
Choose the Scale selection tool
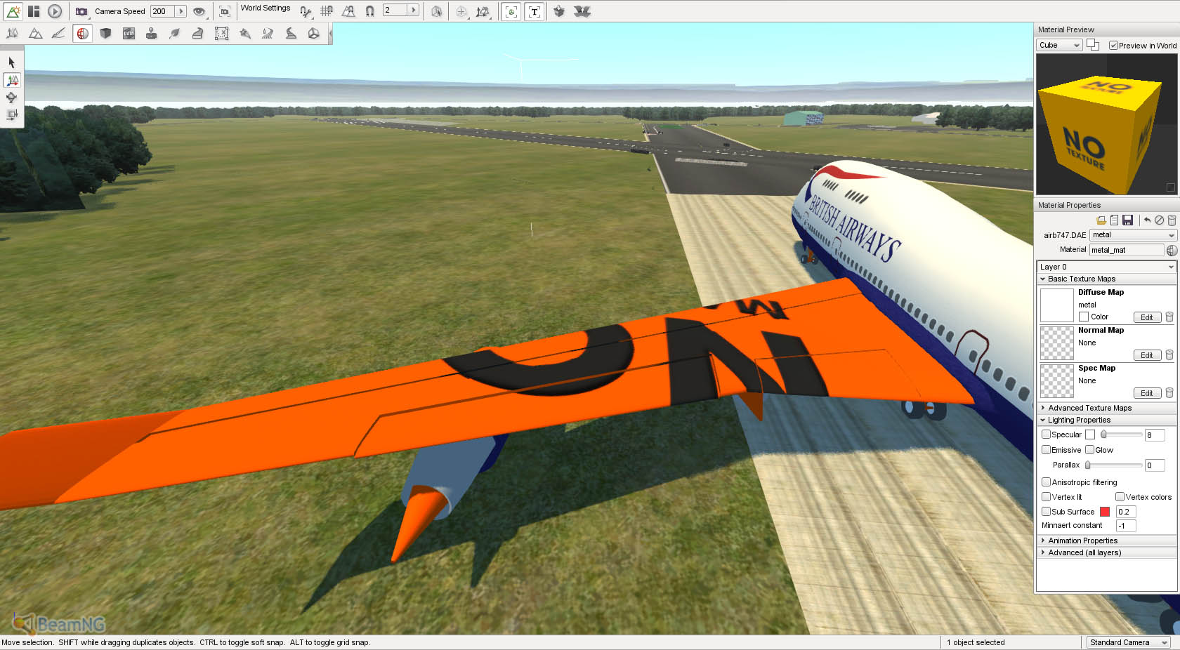pyautogui.click(x=11, y=114)
